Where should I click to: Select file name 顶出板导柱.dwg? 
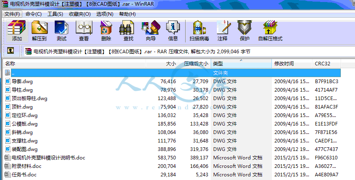tap(30, 98)
